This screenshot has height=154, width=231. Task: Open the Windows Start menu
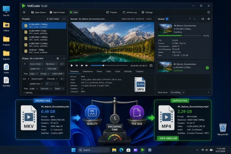pos(73,150)
